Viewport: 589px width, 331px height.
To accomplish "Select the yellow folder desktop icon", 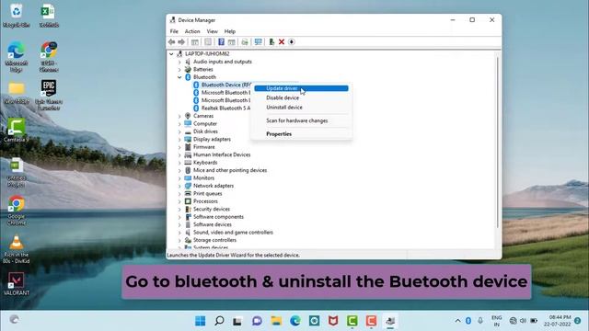I will [17, 93].
